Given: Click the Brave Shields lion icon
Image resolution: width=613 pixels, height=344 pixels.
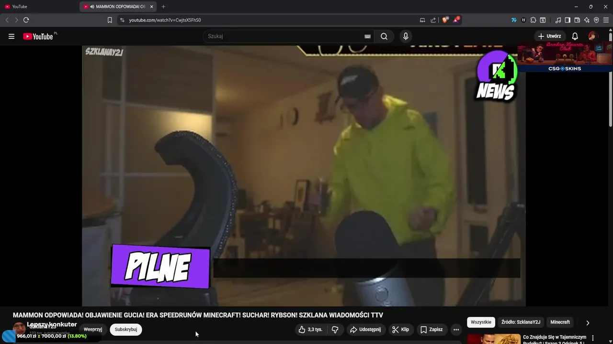Looking at the screenshot, I should [x=445, y=20].
